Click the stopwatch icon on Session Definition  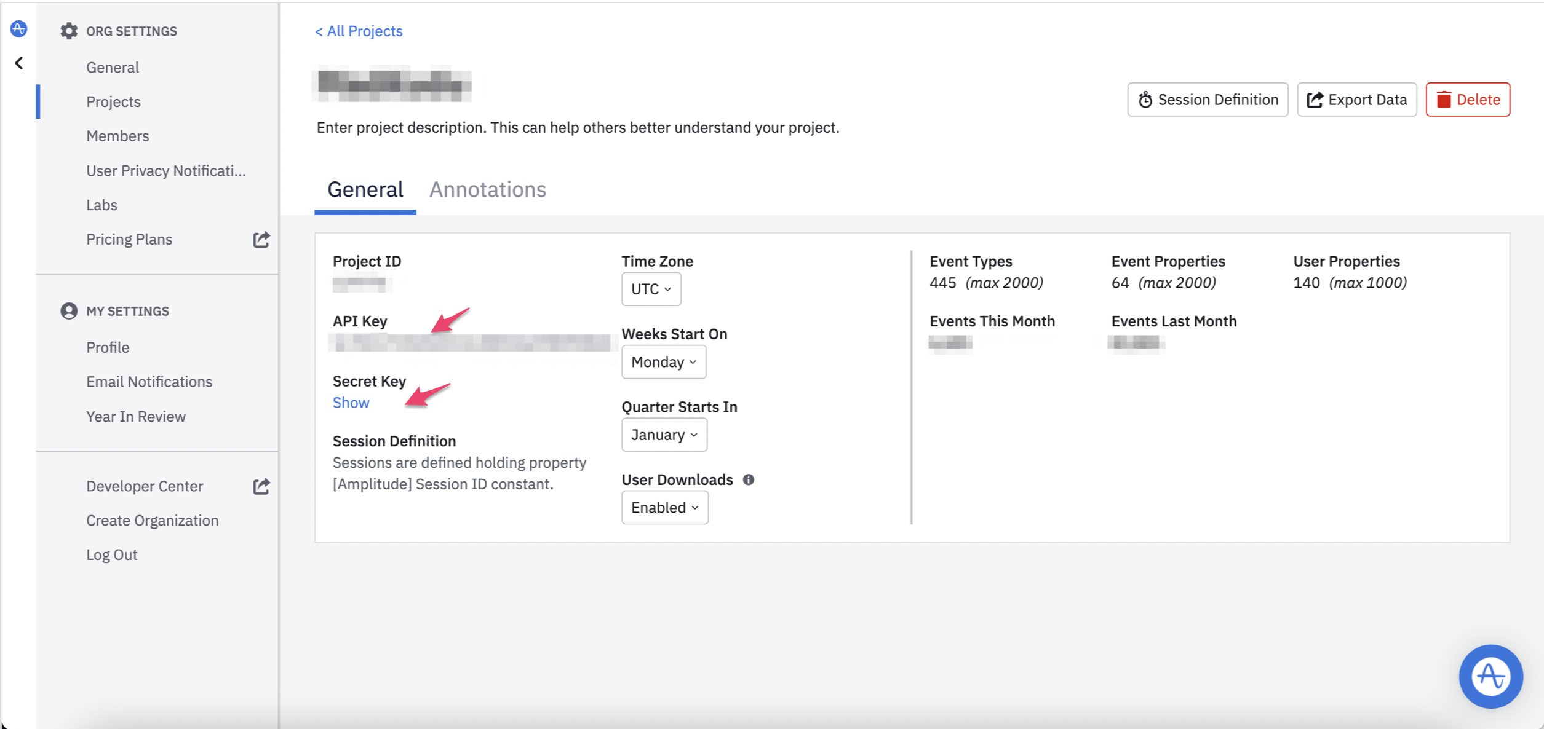[1145, 100]
